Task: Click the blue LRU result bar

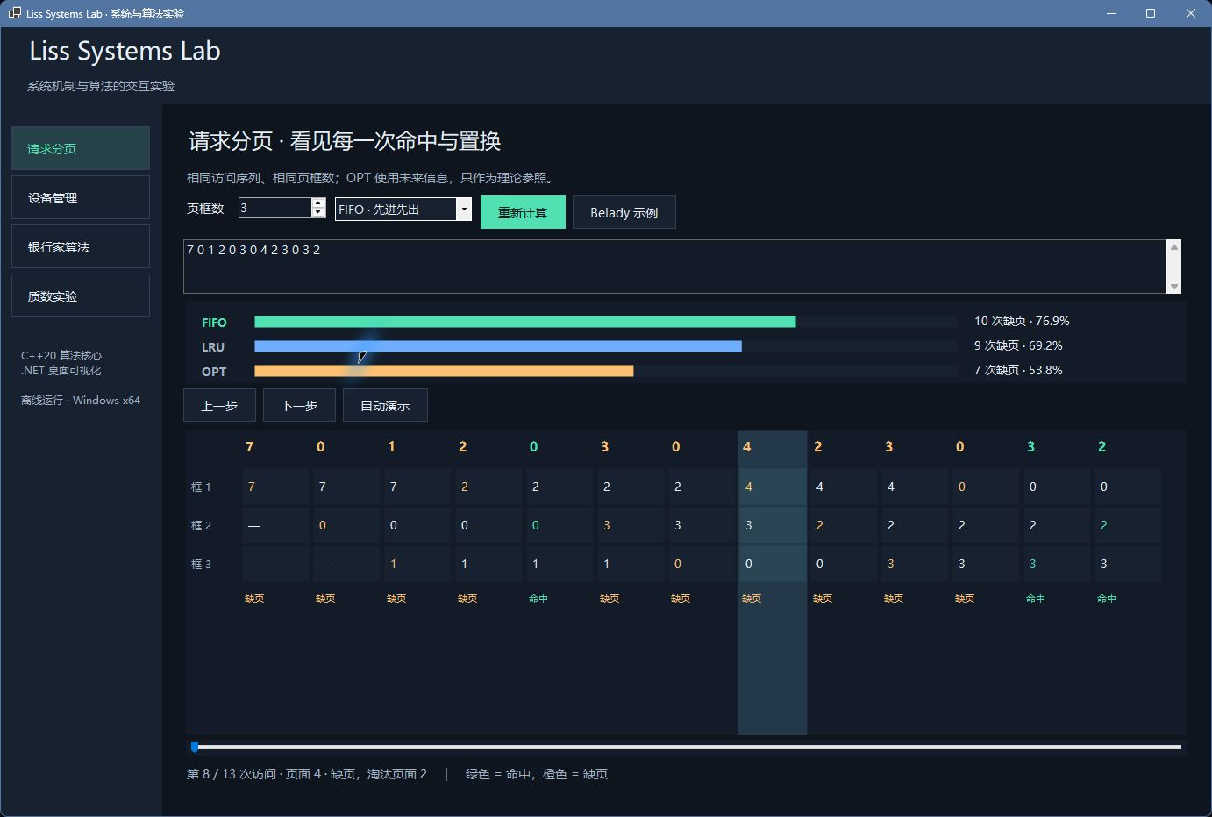Action: [498, 346]
